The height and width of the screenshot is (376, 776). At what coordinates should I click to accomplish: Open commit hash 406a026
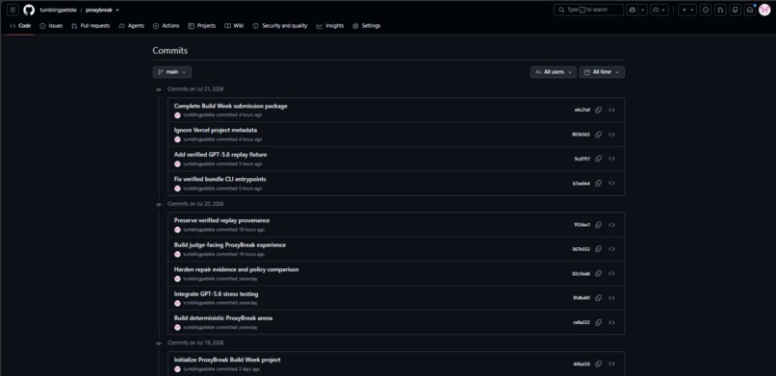tap(582, 363)
